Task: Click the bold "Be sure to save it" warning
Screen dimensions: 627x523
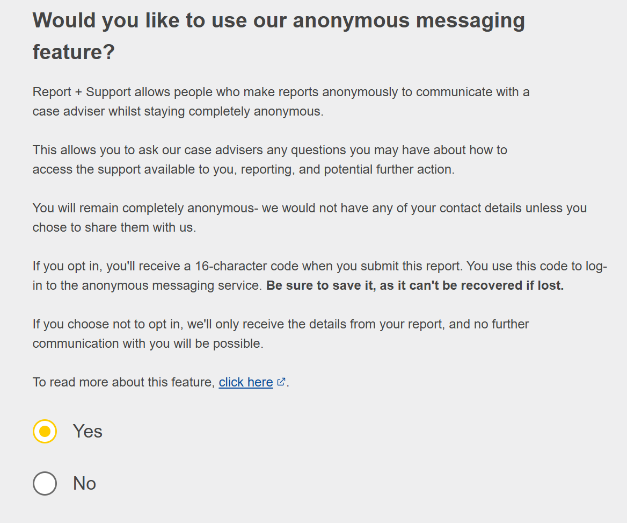Action: tap(414, 285)
